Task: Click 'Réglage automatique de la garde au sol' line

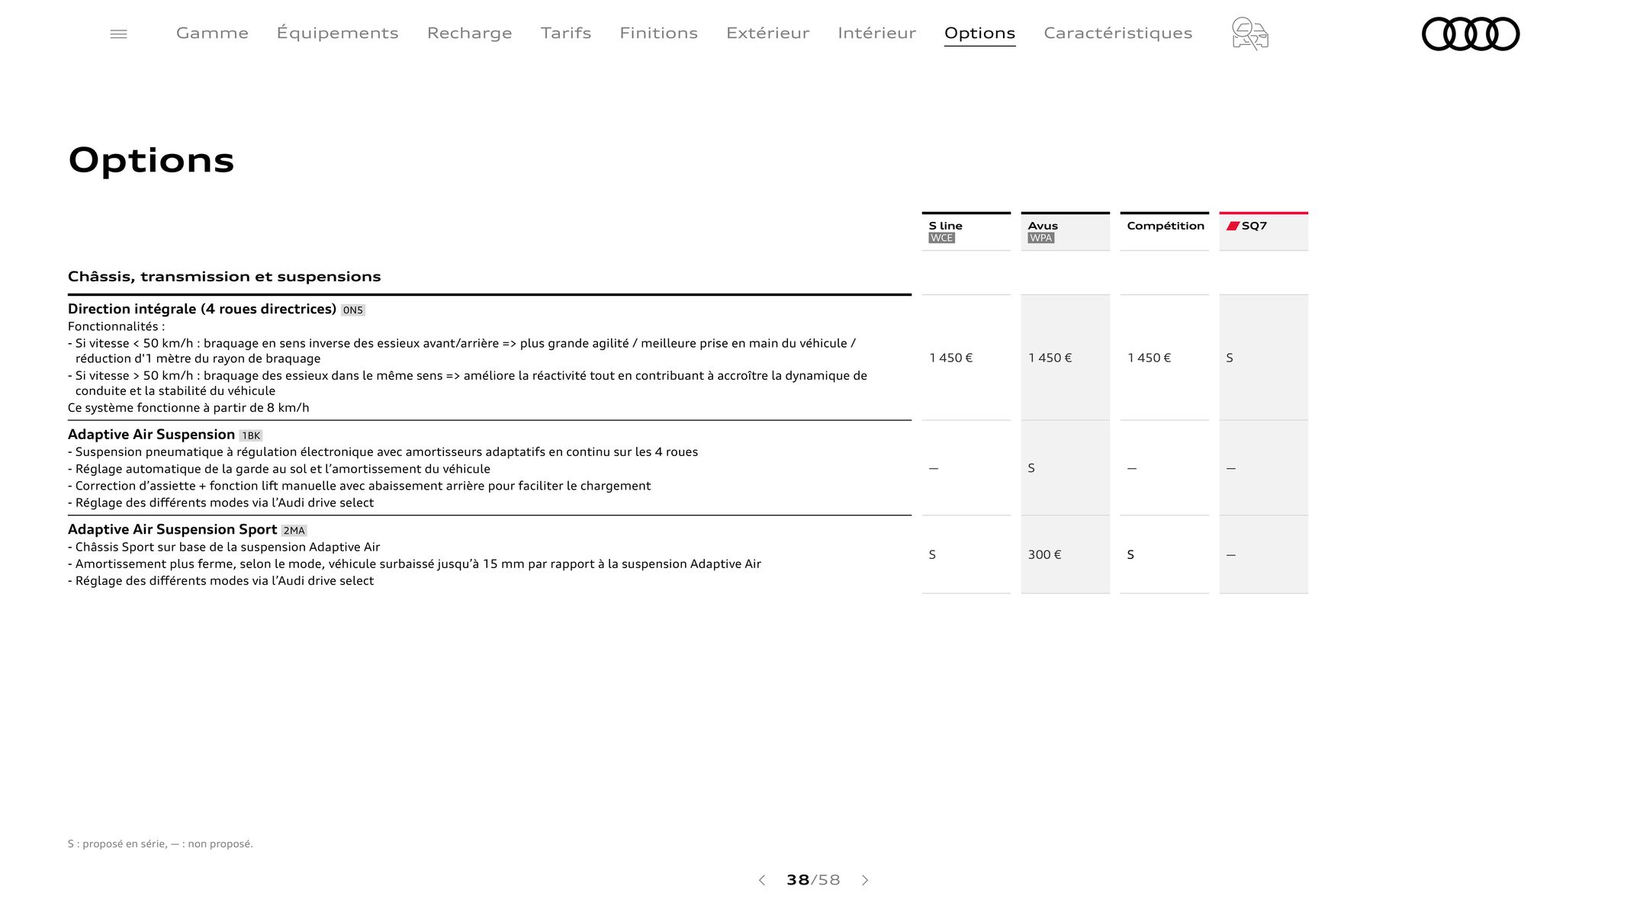Action: pyautogui.click(x=279, y=469)
